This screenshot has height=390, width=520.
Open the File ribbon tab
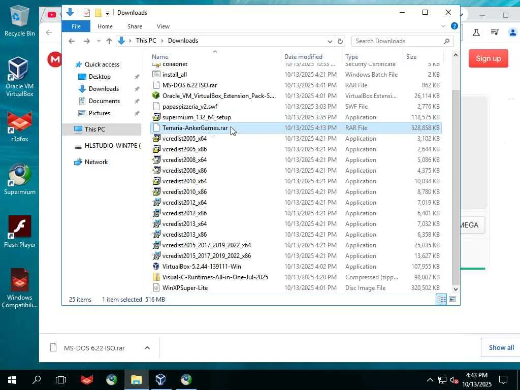point(76,26)
